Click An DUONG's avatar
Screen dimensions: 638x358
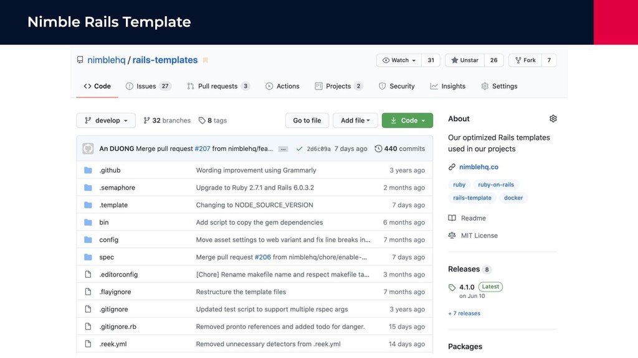pyautogui.click(x=88, y=149)
